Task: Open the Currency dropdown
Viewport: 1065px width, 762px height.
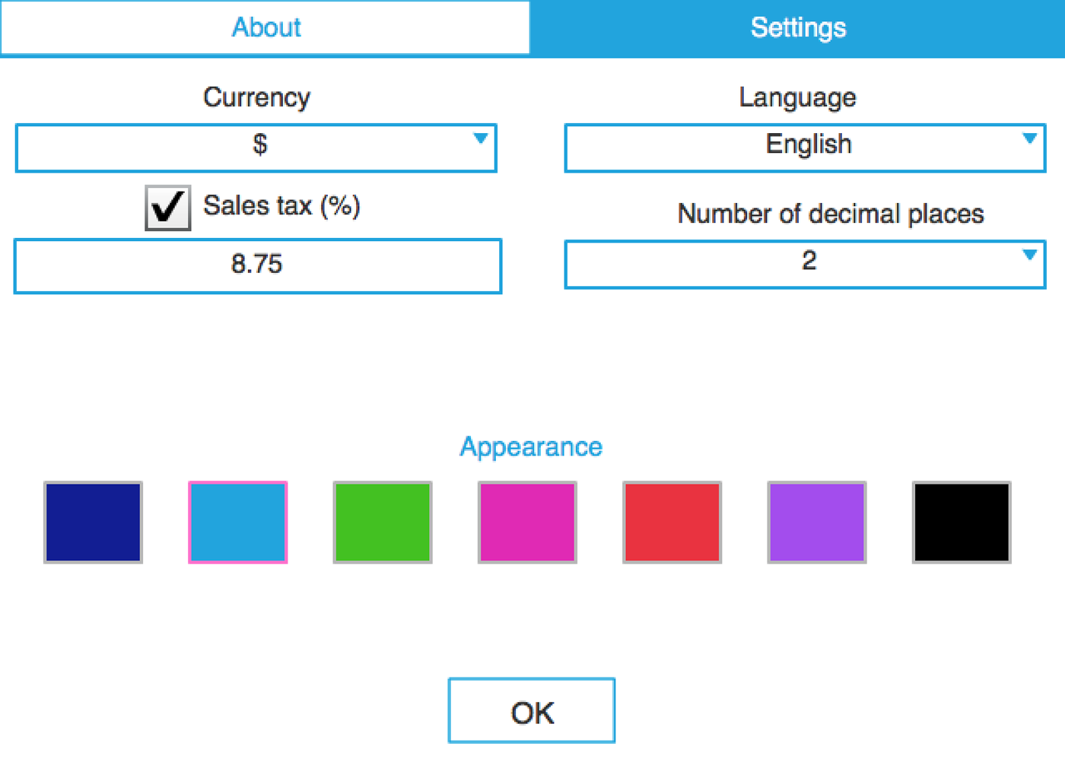Action: pos(256,148)
